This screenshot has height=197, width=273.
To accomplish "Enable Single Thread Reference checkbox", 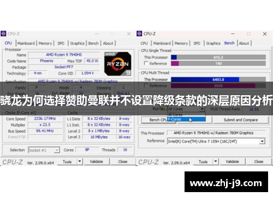I will click(x=146, y=63).
